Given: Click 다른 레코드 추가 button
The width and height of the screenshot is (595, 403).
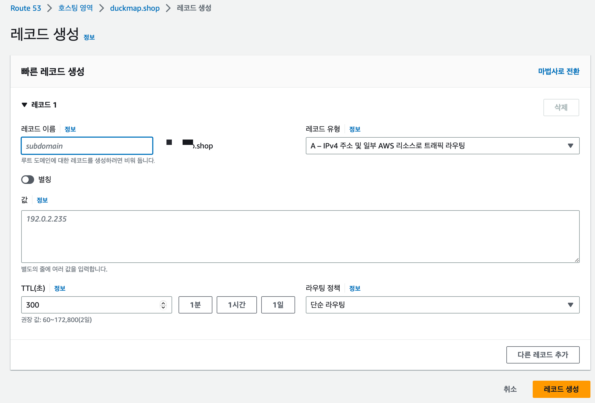Looking at the screenshot, I should click(x=543, y=355).
